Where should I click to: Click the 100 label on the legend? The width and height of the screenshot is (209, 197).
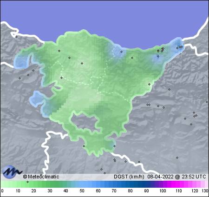point(163,190)
